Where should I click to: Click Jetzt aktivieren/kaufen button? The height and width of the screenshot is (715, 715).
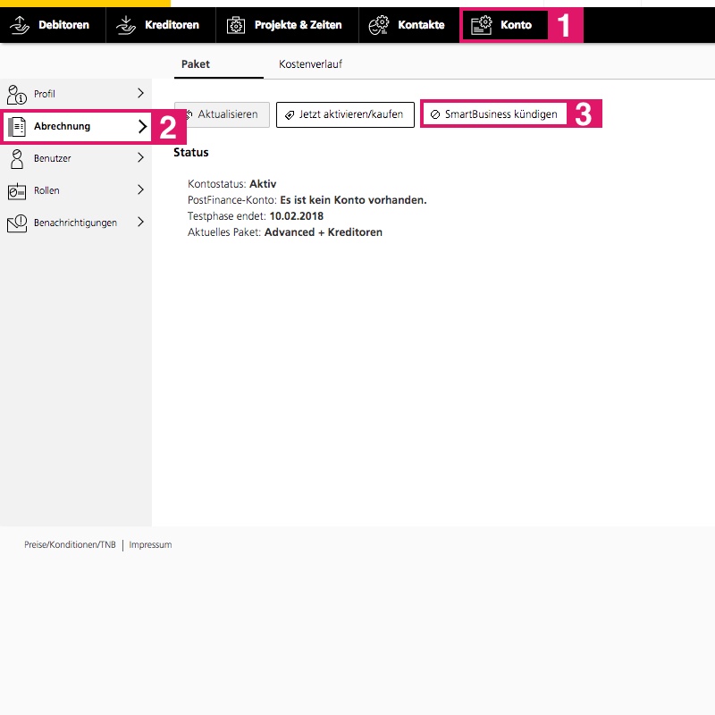(345, 114)
